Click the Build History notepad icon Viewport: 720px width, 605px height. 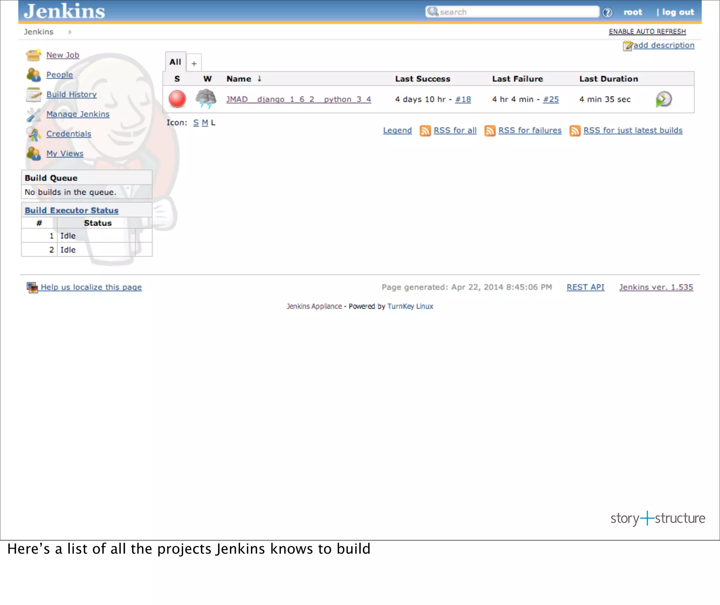click(33, 94)
